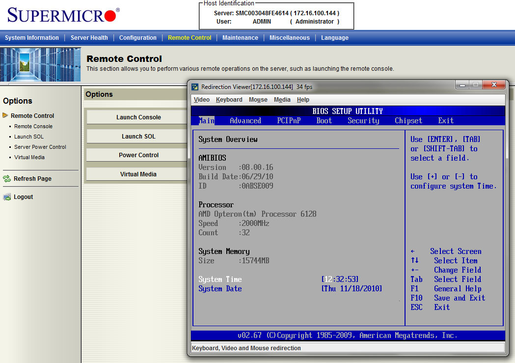The width and height of the screenshot is (515, 363).
Task: Click the Logout icon in sidebar
Action: pyautogui.click(x=7, y=197)
